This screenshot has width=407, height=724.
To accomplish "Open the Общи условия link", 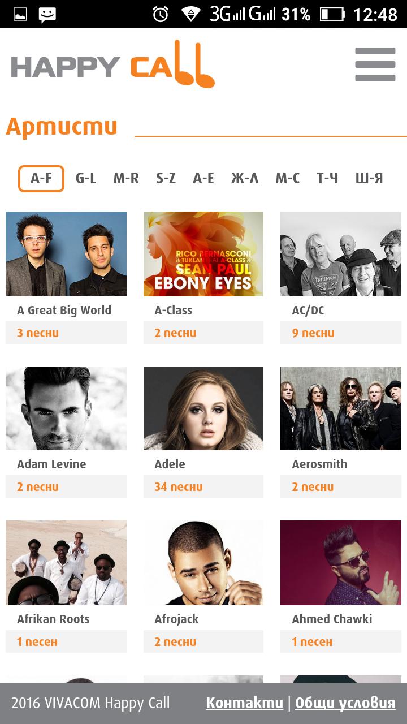I will point(345,703).
